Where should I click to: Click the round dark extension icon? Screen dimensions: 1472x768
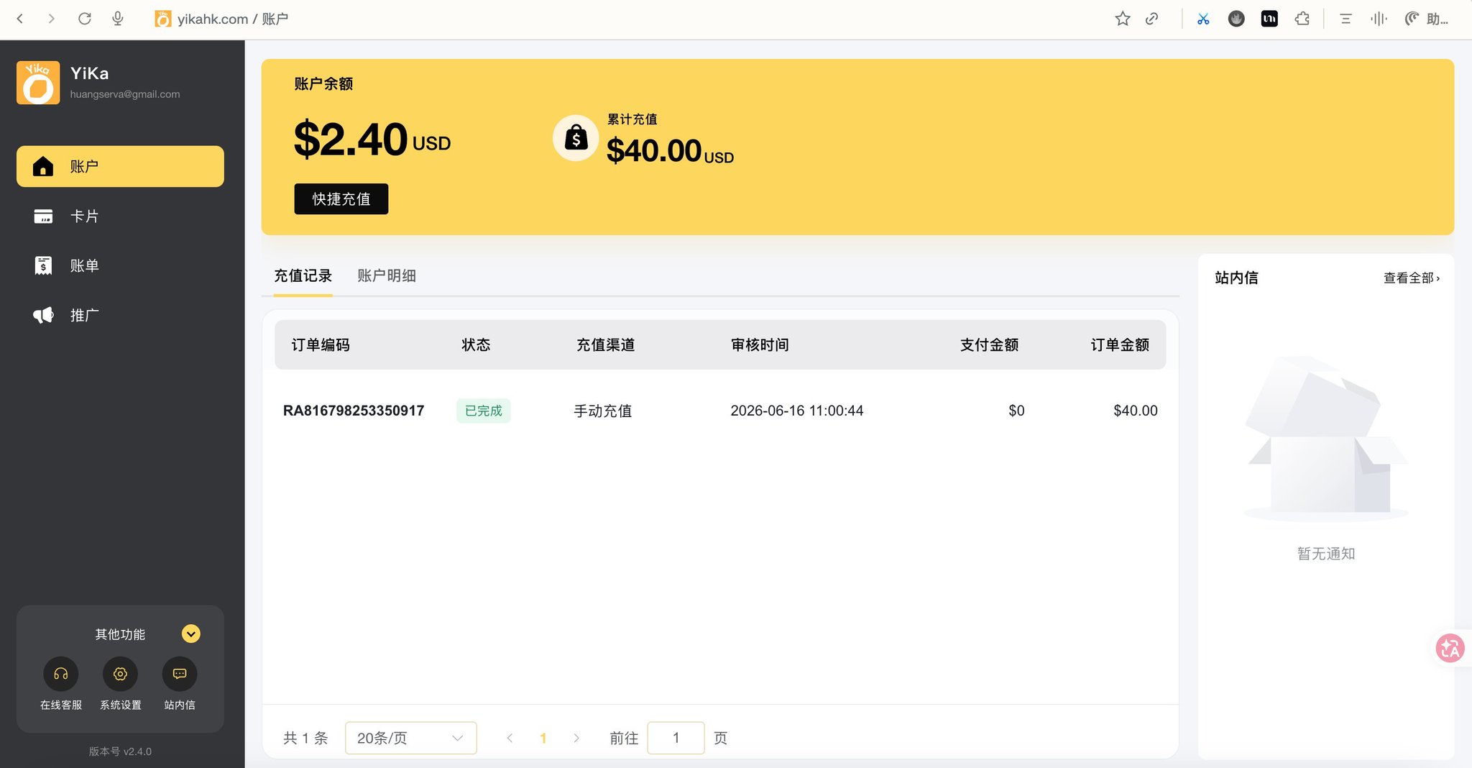pyautogui.click(x=1236, y=19)
